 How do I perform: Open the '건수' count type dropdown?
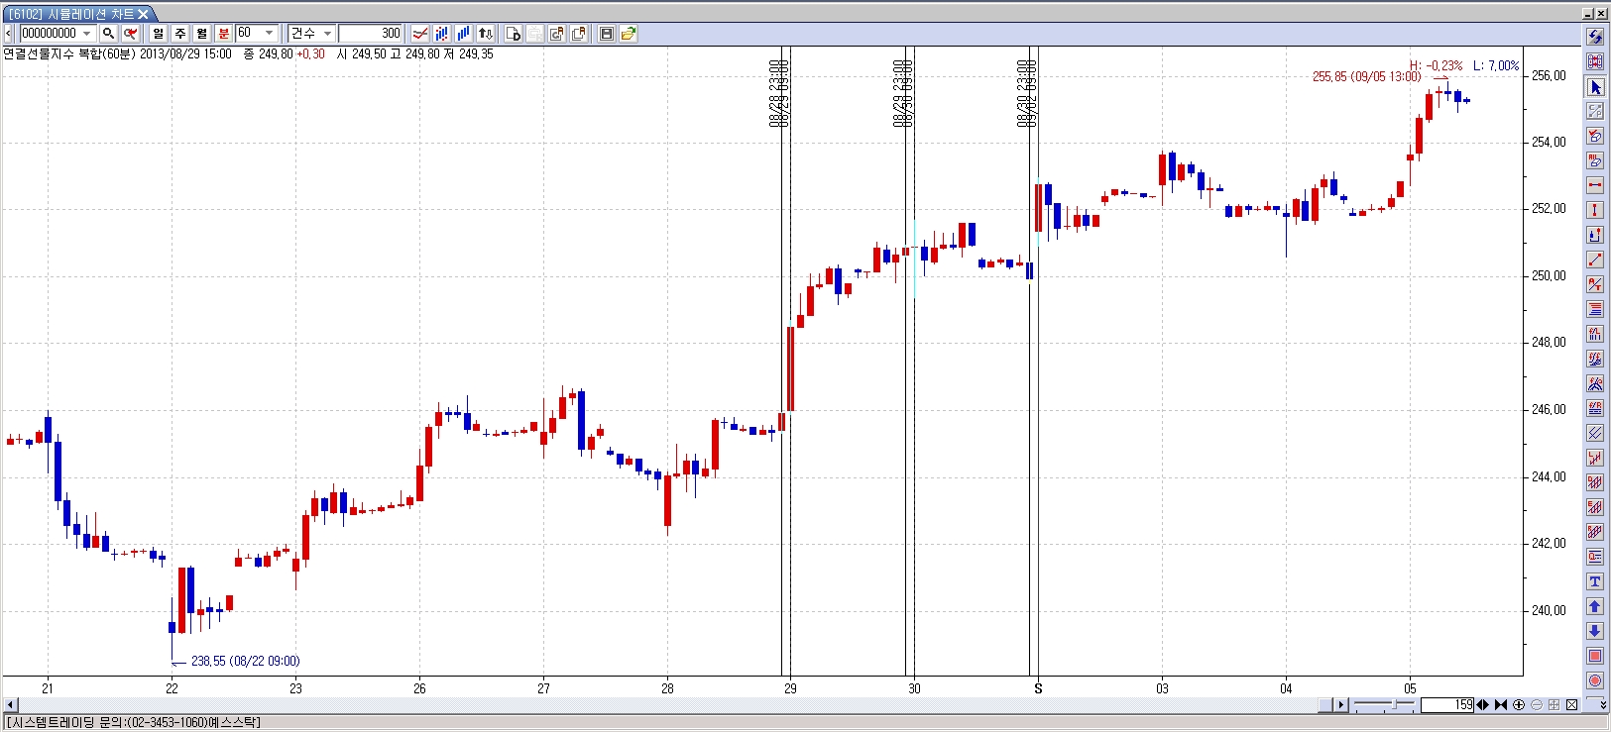pos(327,34)
